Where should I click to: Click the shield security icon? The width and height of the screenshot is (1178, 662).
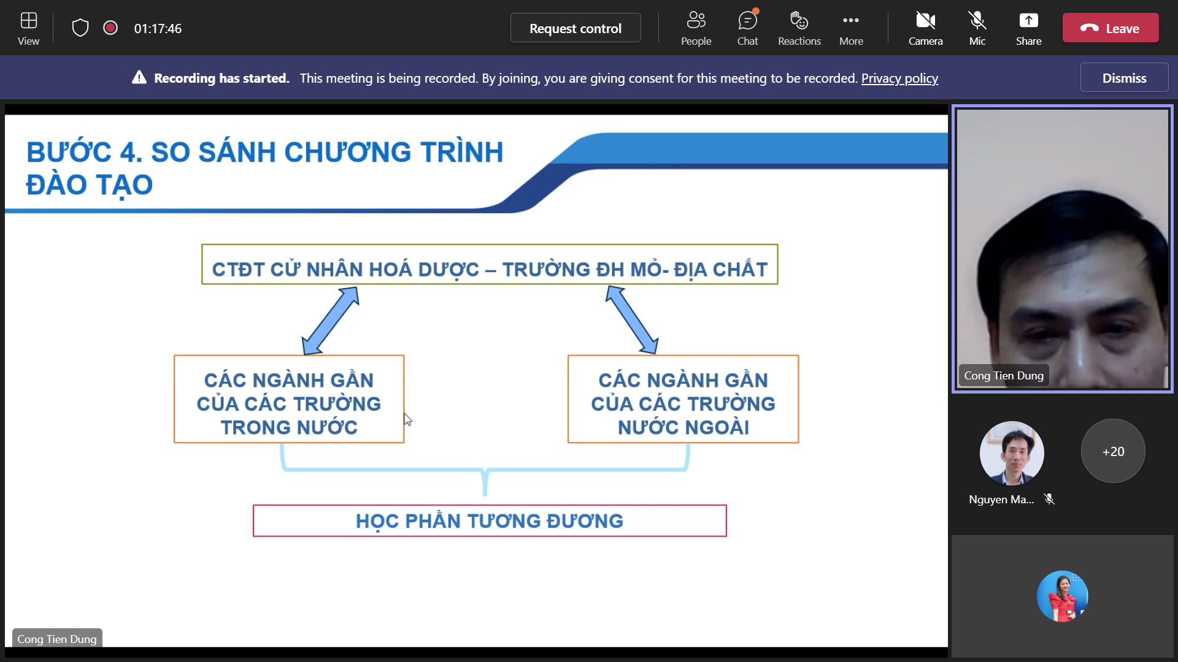[x=80, y=28]
